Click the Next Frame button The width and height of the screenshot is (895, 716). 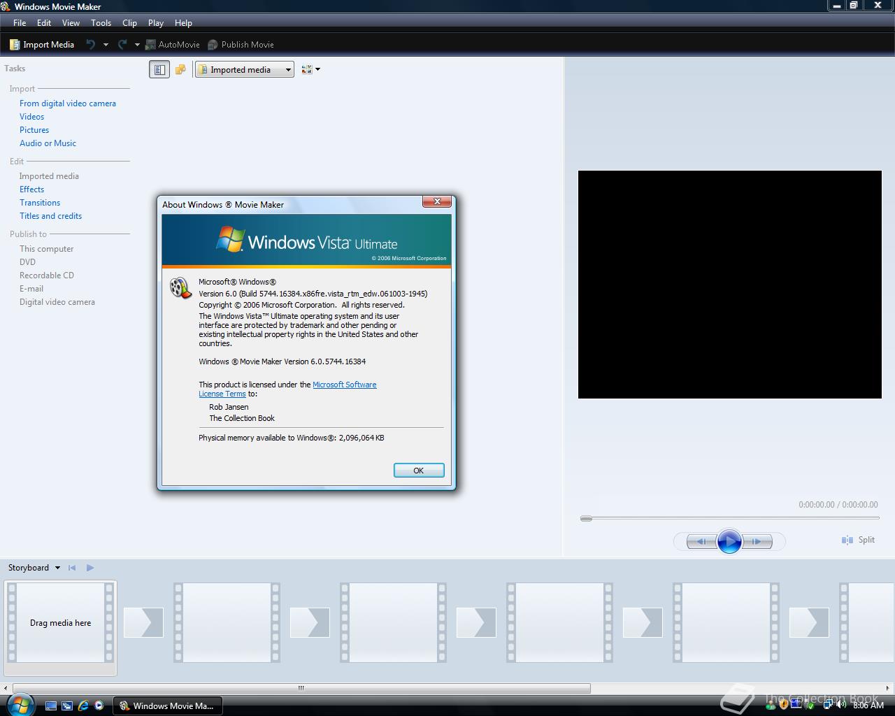coord(757,541)
